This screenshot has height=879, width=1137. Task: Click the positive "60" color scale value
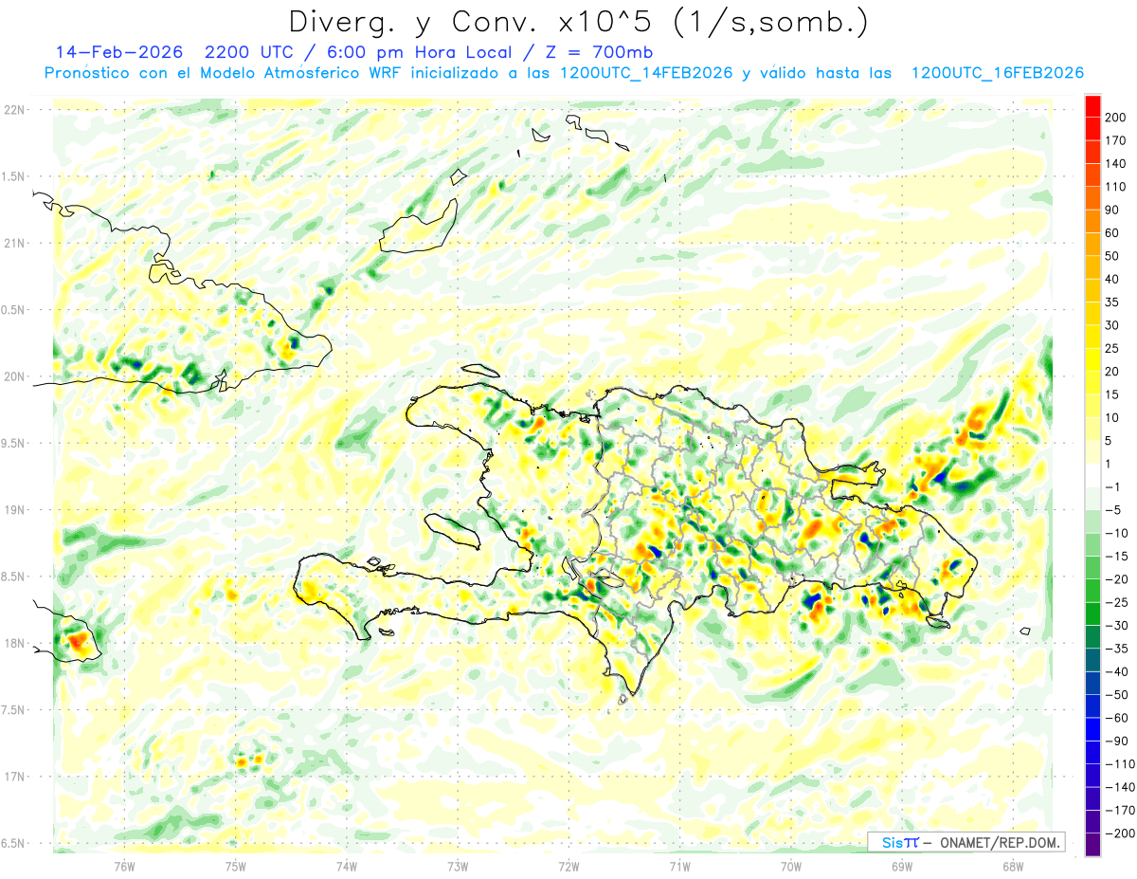[x=1112, y=233]
